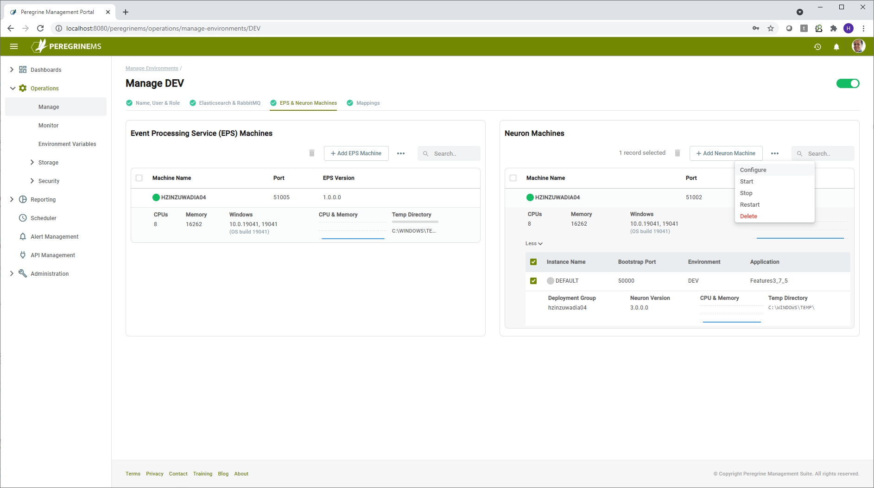874x488 pixels.
Task: Click the Operations gear icon
Action: point(23,88)
